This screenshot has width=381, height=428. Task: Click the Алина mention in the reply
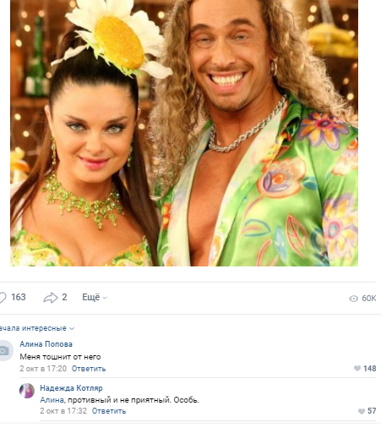(x=52, y=400)
